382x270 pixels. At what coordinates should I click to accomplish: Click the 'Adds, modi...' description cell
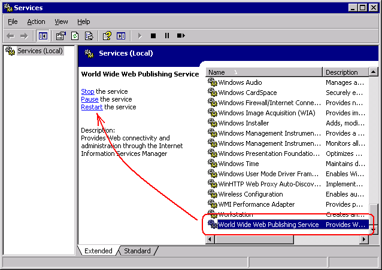345,123
